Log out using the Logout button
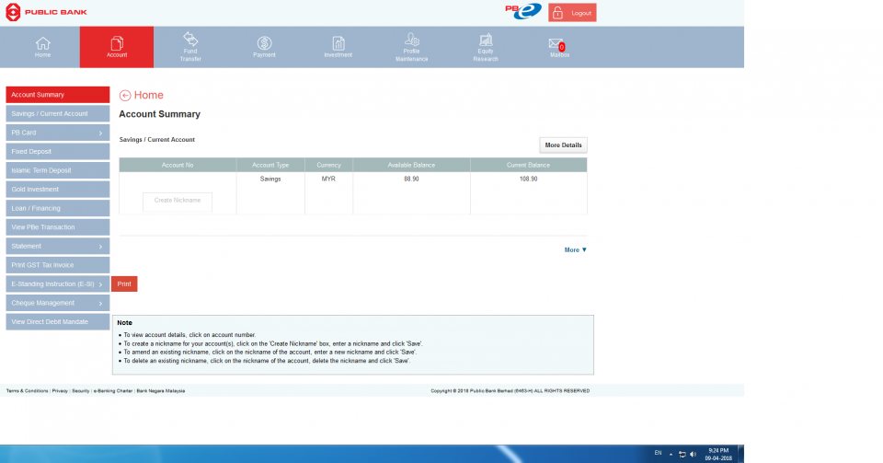This screenshot has height=463, width=883. tap(572, 12)
